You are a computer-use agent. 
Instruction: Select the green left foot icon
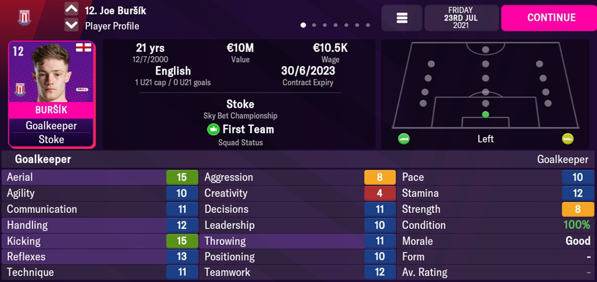tap(404, 139)
